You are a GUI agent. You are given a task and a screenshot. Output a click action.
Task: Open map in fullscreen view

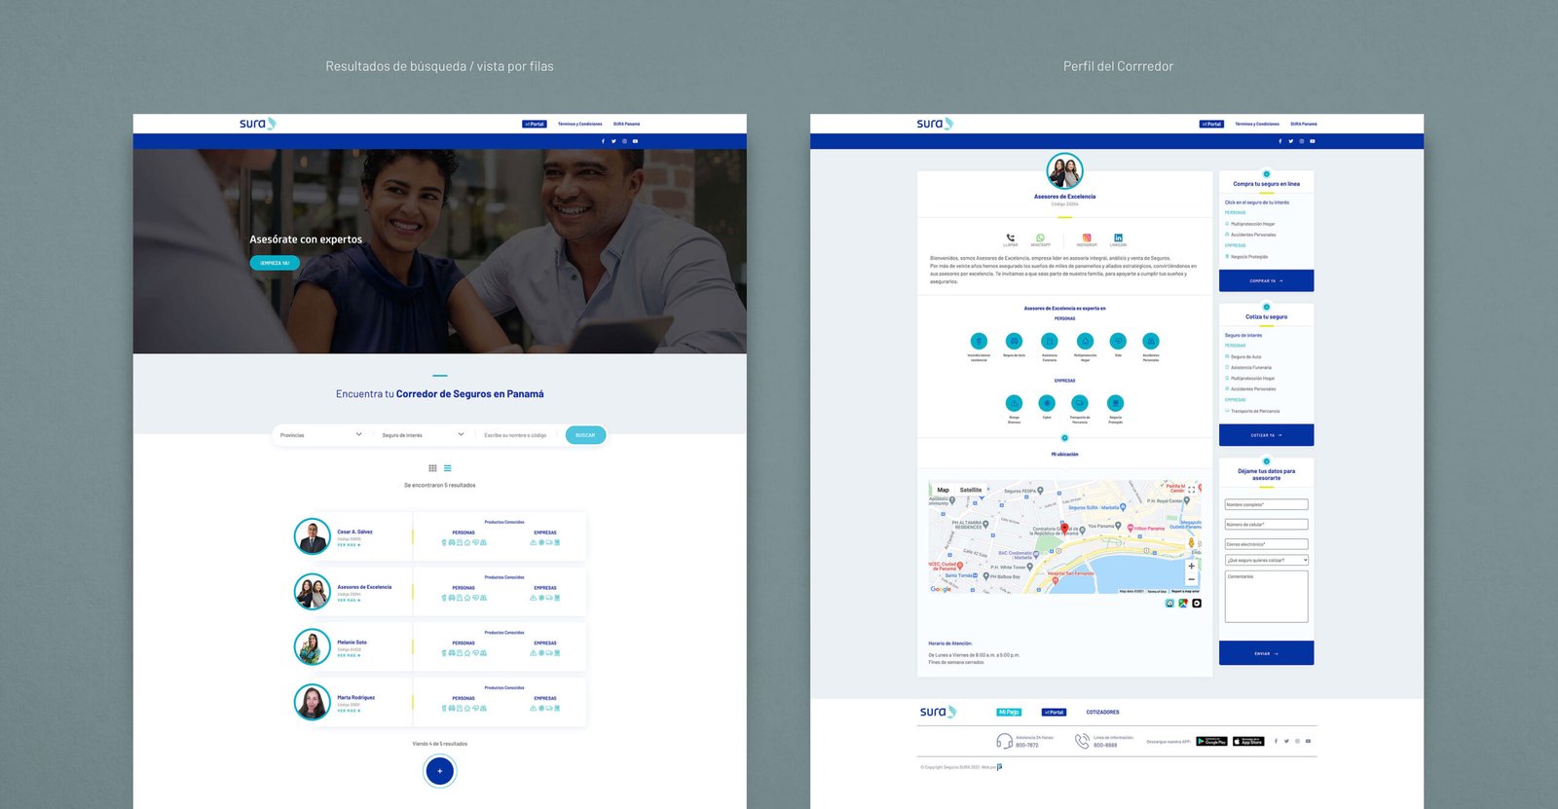coord(1191,490)
